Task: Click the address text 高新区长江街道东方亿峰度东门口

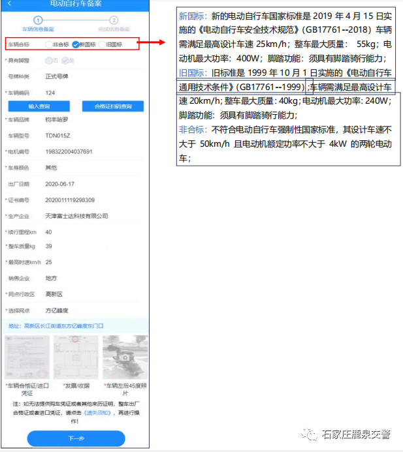Action: [x=64, y=326]
